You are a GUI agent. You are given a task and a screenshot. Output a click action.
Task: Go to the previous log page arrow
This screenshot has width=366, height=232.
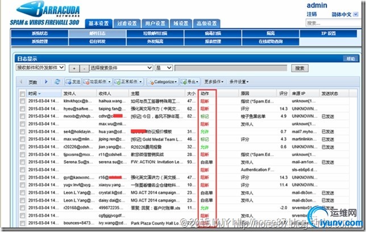[21, 82]
